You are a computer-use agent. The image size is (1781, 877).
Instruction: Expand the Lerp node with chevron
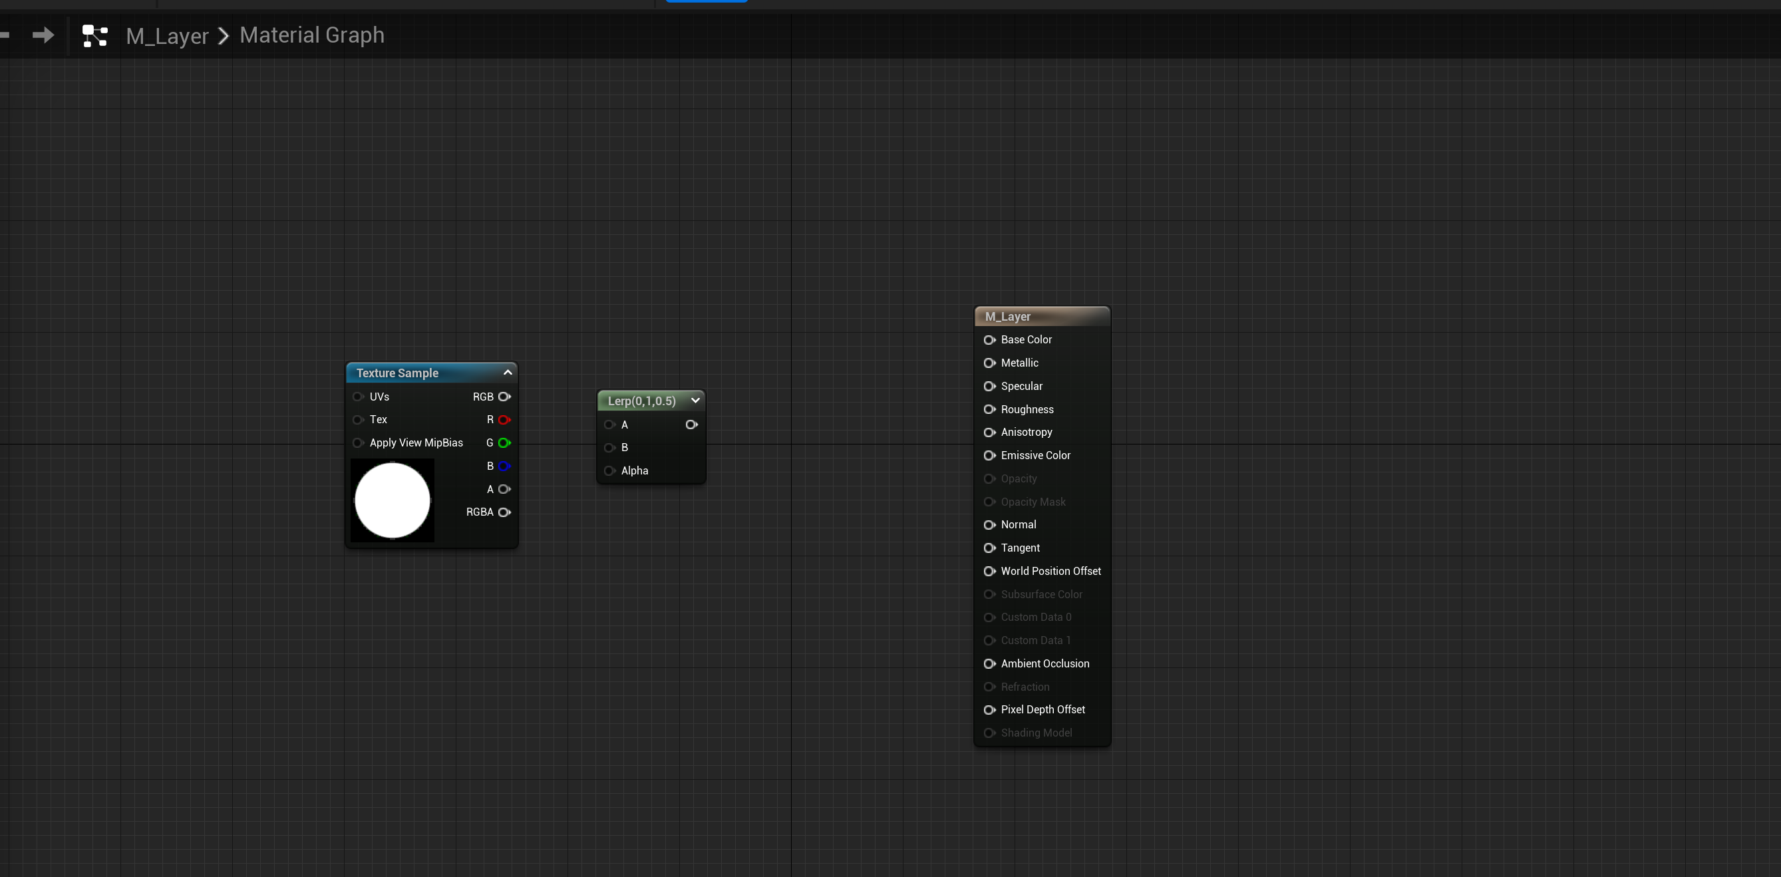pyautogui.click(x=695, y=401)
